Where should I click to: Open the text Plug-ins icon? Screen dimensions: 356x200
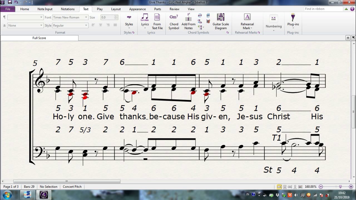[293, 17]
